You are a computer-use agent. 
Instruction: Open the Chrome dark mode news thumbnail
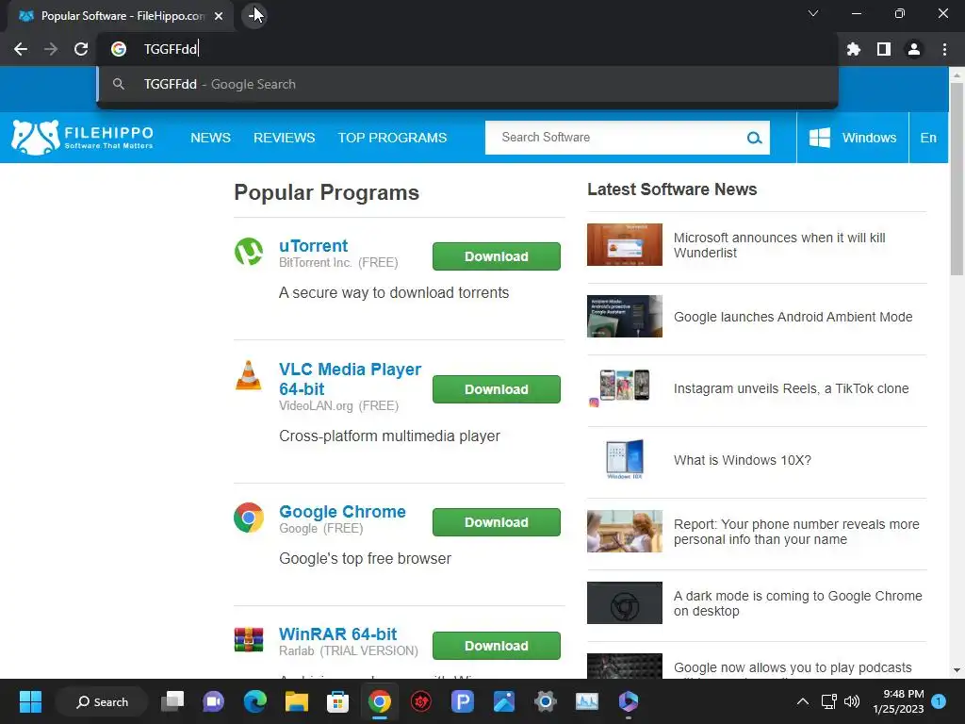tap(625, 602)
